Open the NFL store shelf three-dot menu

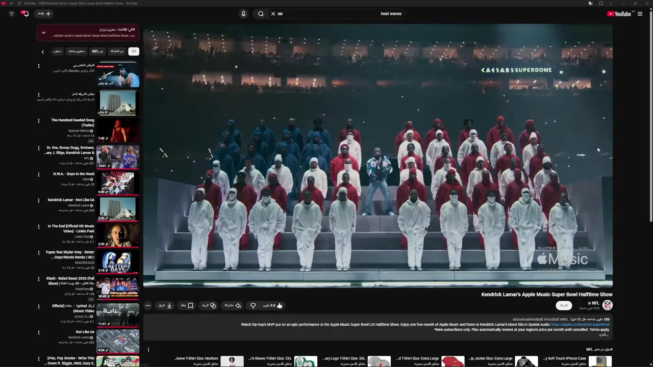click(x=148, y=350)
